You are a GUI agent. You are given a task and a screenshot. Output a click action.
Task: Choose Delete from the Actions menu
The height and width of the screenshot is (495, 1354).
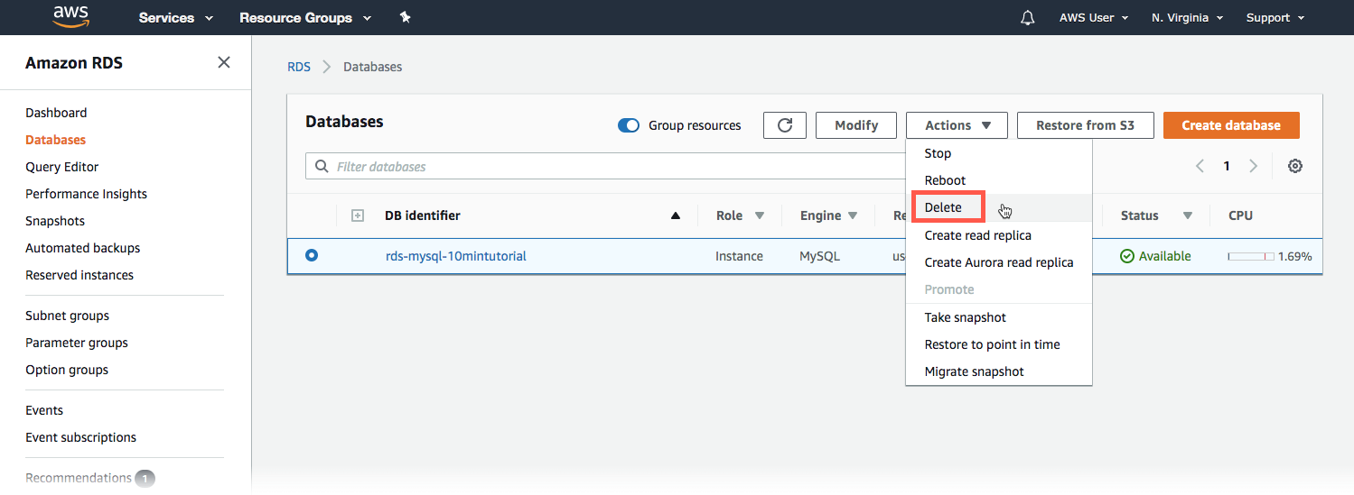(x=999, y=207)
